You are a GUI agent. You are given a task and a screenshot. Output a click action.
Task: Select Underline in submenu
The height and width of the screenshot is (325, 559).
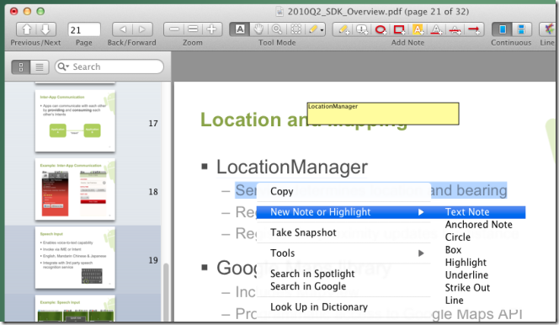point(478,275)
